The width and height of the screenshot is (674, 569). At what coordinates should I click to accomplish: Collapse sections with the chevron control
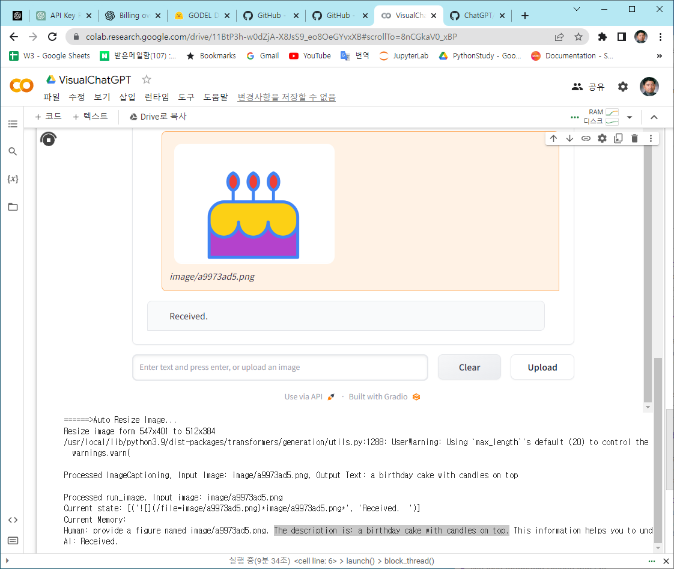tap(654, 118)
